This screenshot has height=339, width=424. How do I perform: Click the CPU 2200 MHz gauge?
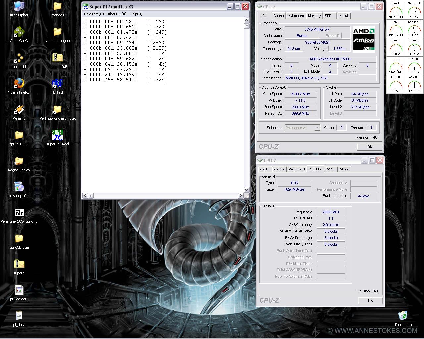[x=396, y=66]
